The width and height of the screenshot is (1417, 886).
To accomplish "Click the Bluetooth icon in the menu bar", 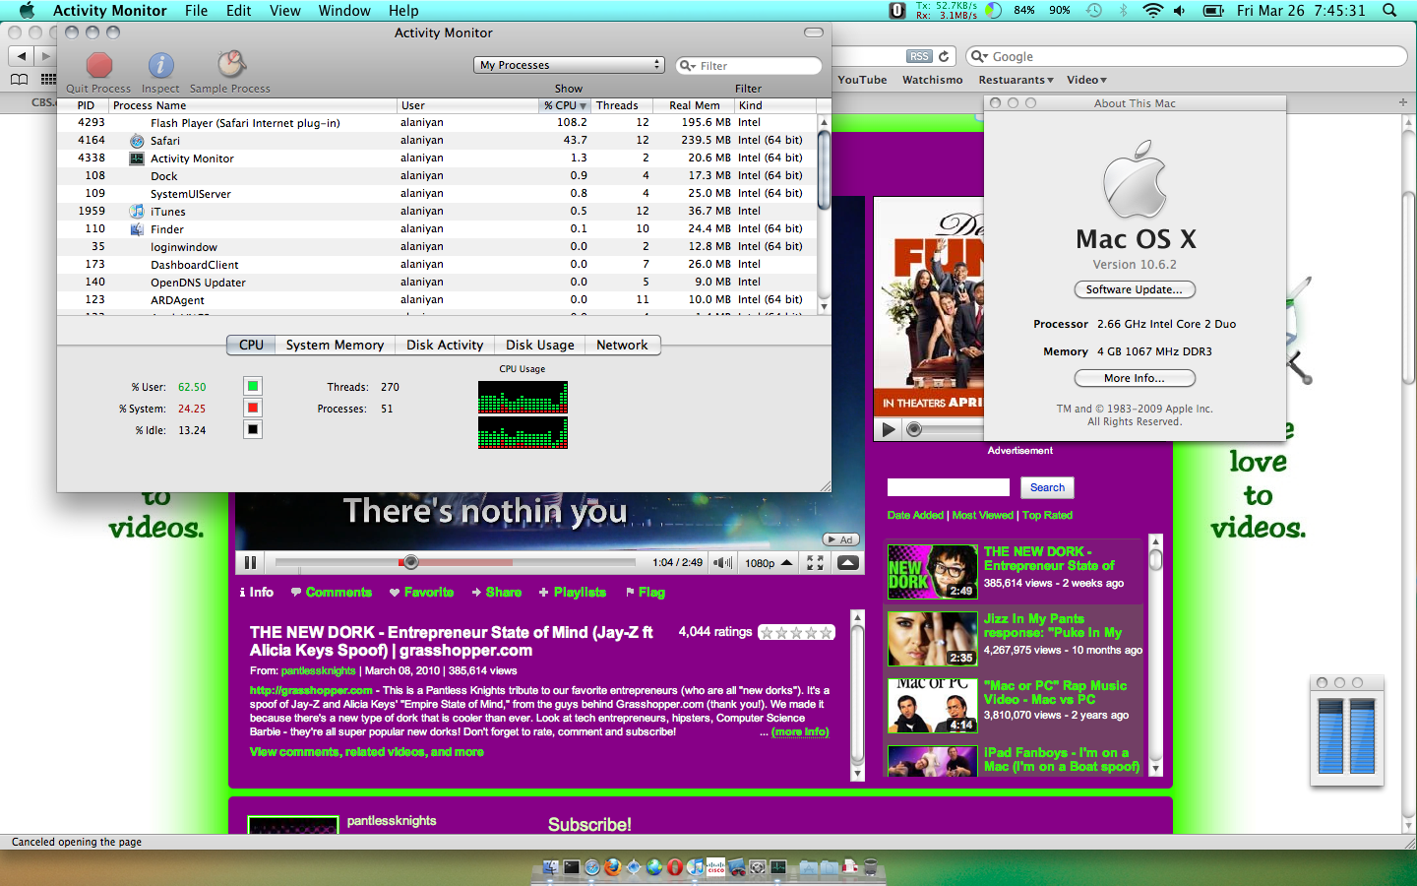I will (1123, 11).
